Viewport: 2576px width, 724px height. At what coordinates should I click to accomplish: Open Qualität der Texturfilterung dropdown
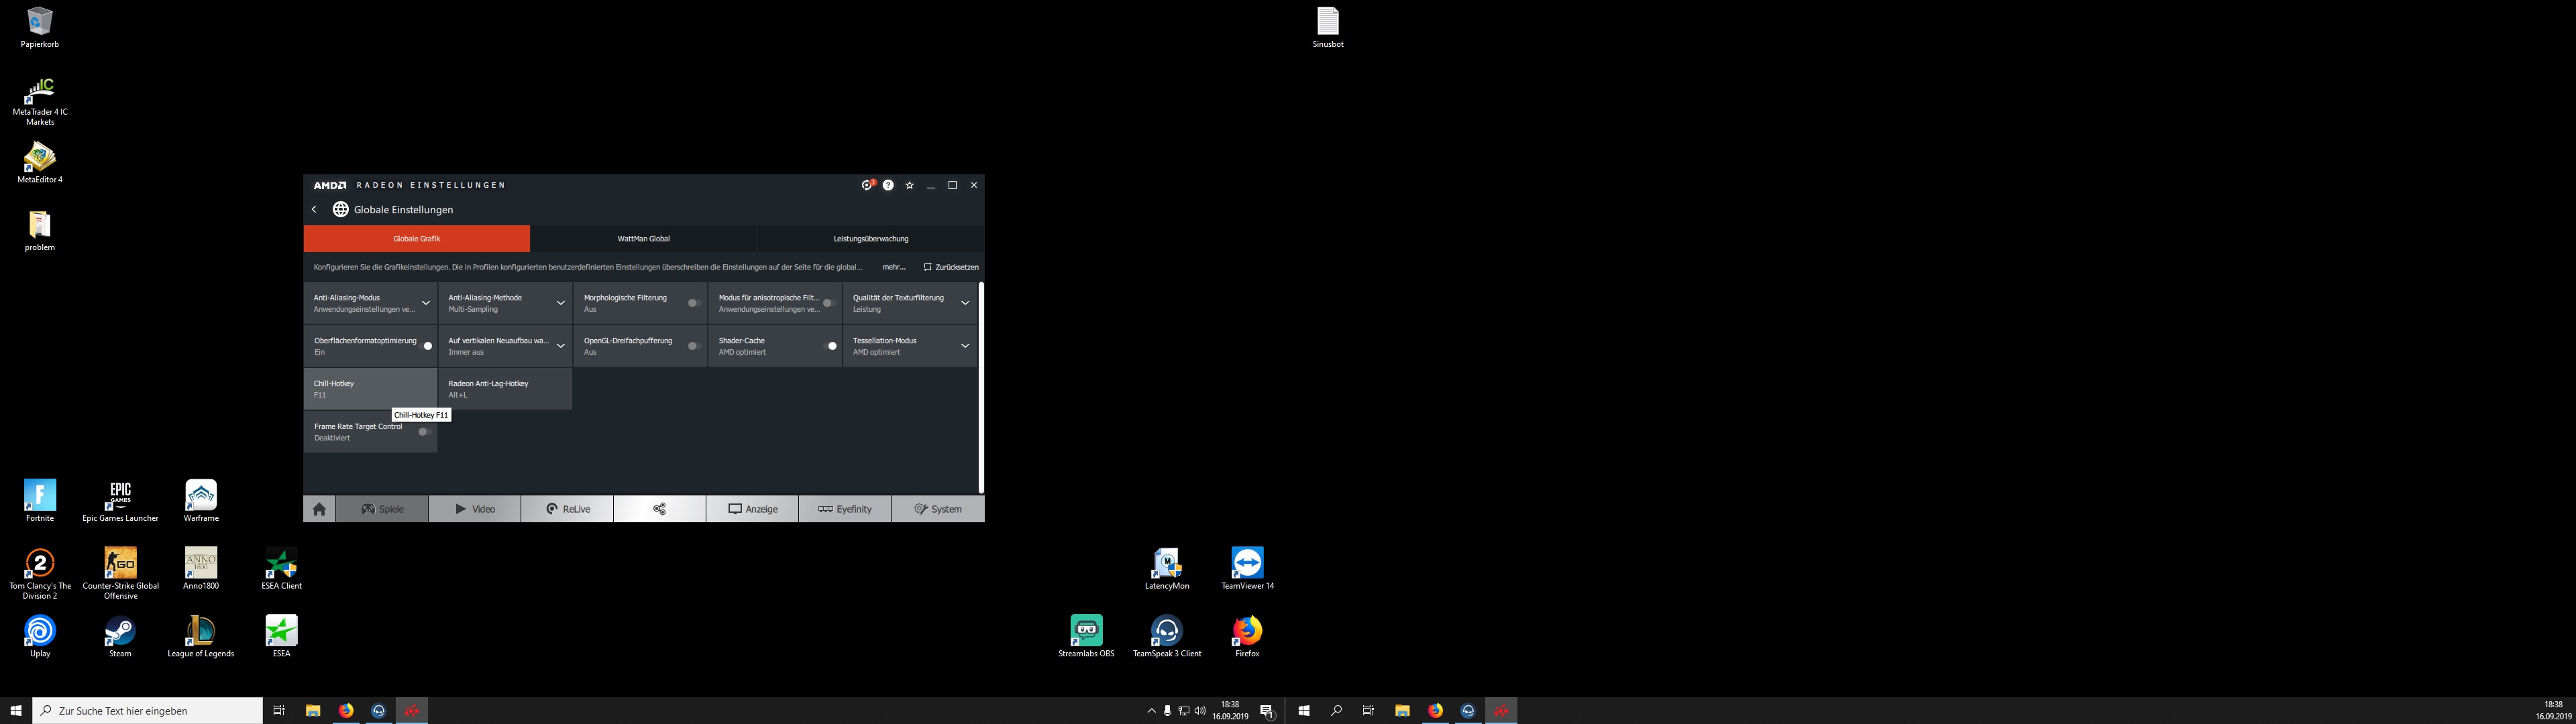point(964,303)
